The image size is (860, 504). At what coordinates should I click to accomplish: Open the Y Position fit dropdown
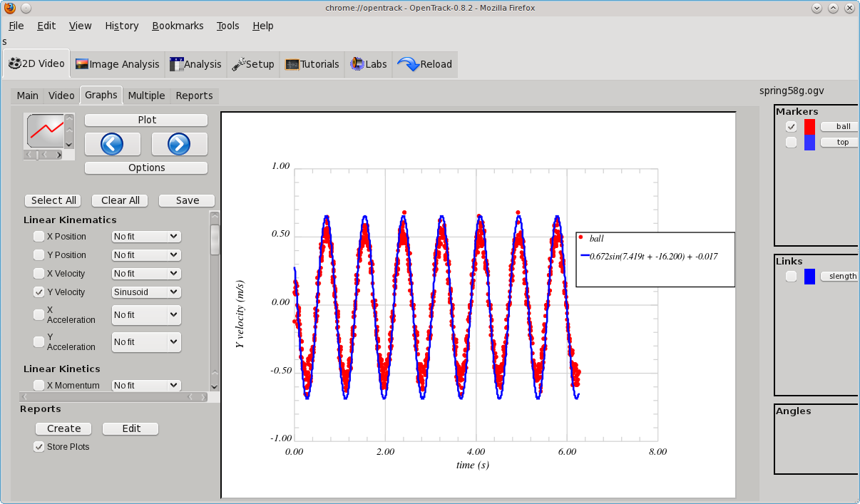[146, 255]
